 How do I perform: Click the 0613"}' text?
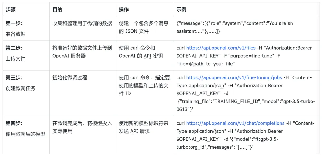pyautogui.click(x=185, y=110)
